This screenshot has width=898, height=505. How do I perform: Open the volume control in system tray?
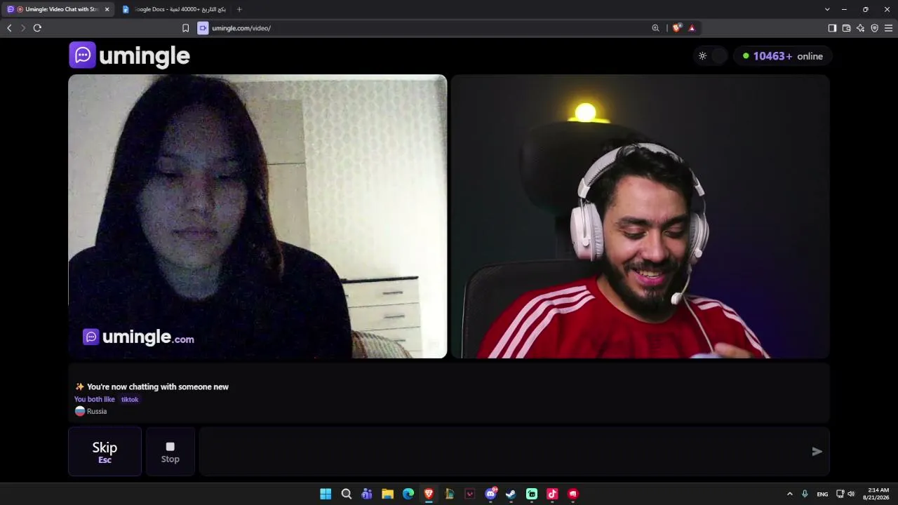click(x=851, y=494)
